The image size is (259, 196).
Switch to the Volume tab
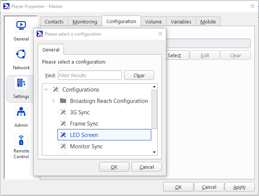click(x=153, y=22)
